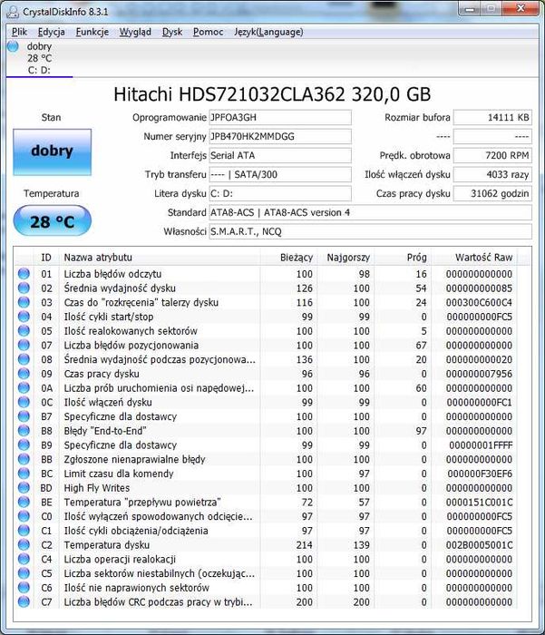The width and height of the screenshot is (545, 635).
Task: Click the Litera dysku field
Action: [280, 193]
